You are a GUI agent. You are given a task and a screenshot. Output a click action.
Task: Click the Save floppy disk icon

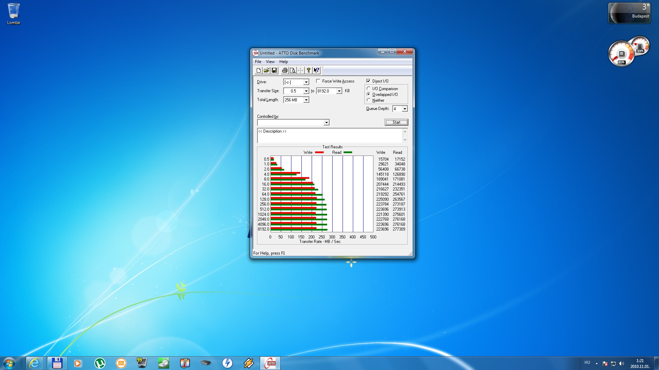[x=274, y=70]
